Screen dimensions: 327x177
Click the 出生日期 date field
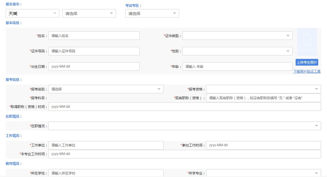[94, 66]
